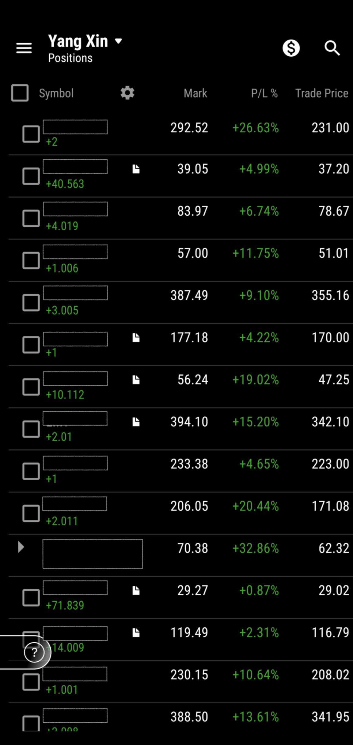Image resolution: width=353 pixels, height=745 pixels.
Task: Tap the note icon on 394.10 row
Action: (x=136, y=422)
